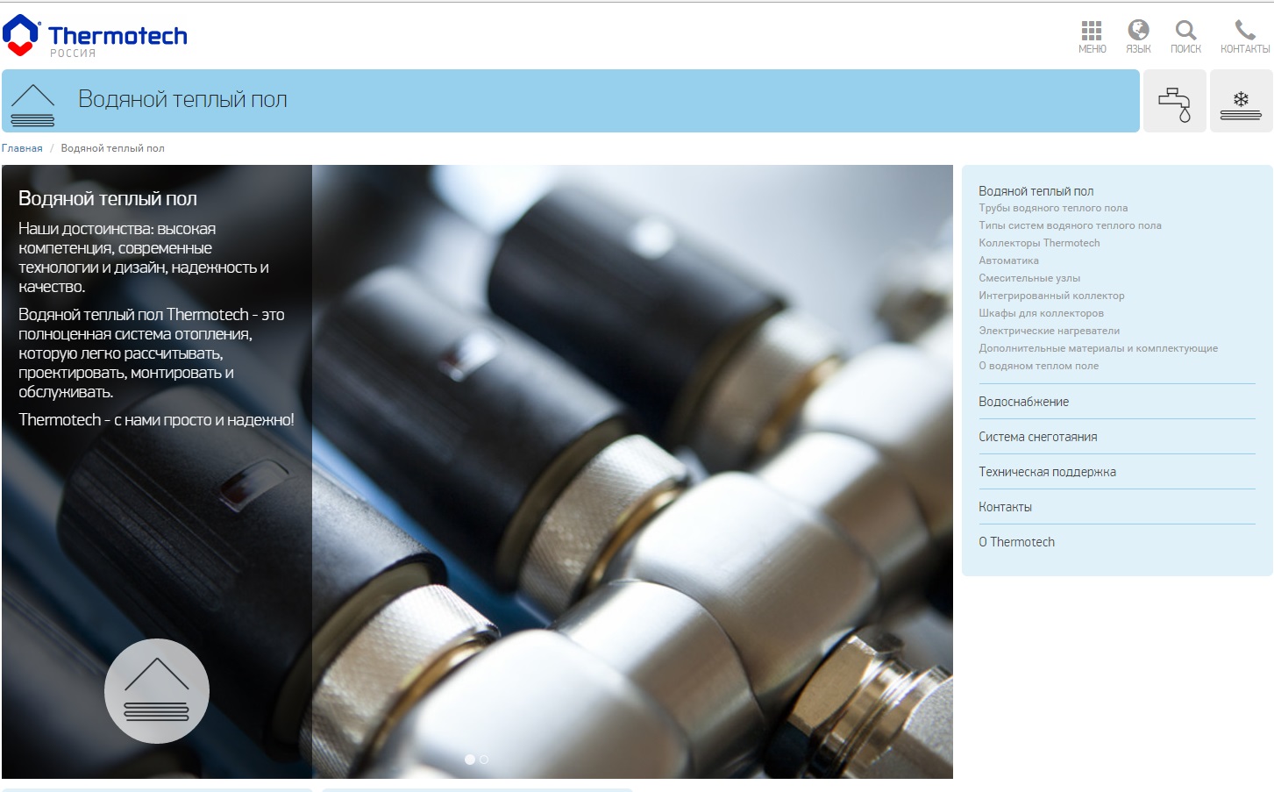Expand the Система снеготаяния sidebar section
Screen dimensions: 1274x792
1037,437
